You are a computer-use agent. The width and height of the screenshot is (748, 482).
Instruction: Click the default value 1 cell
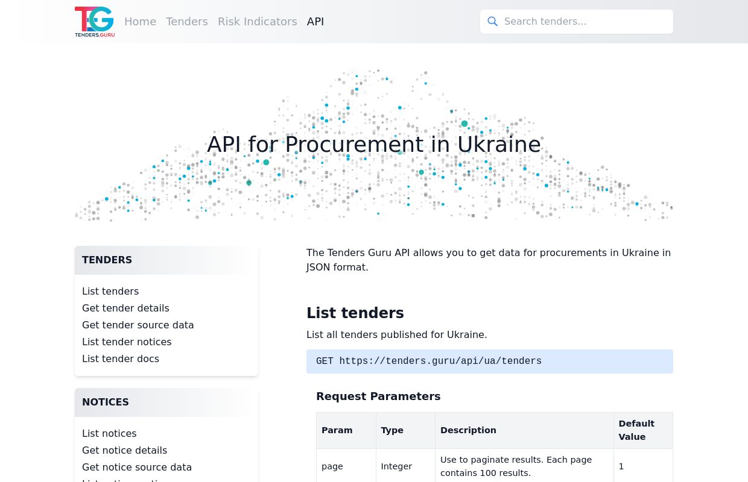pyautogui.click(x=643, y=466)
